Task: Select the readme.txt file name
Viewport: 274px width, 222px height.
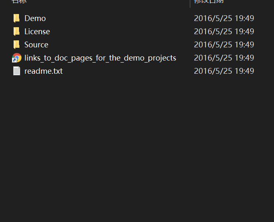Action: (x=43, y=71)
